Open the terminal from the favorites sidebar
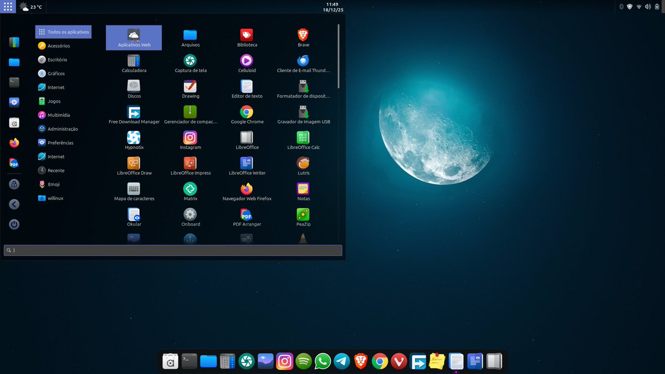This screenshot has width=665, height=374. 14,82
